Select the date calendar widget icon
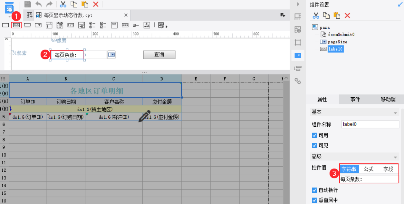Screen dimensions: 404x204 [60, 25]
